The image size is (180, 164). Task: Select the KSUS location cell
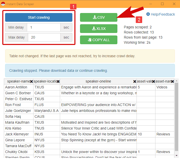[x=47, y=152]
